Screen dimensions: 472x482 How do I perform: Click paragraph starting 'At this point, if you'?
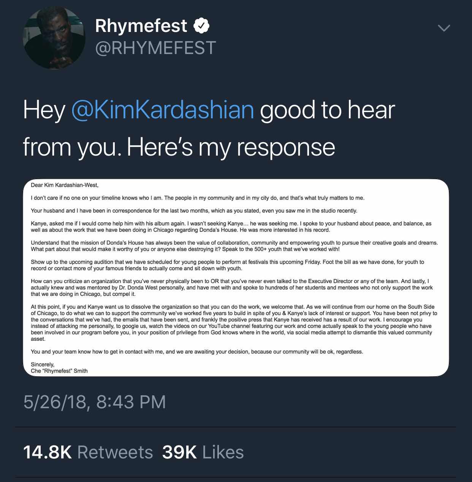[234, 323]
